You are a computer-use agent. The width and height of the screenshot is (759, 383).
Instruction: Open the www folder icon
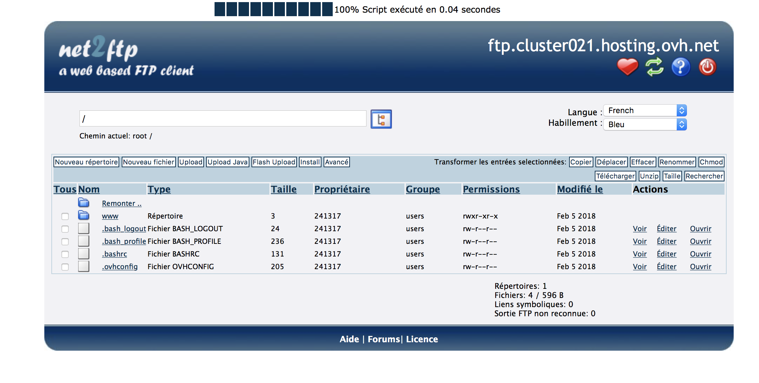coord(84,215)
